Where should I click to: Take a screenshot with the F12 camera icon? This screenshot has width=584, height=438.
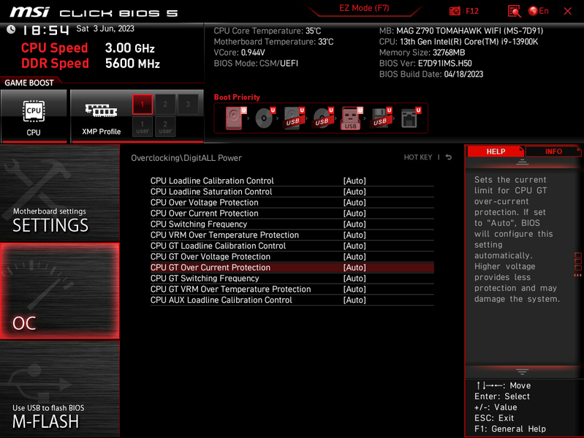(455, 11)
